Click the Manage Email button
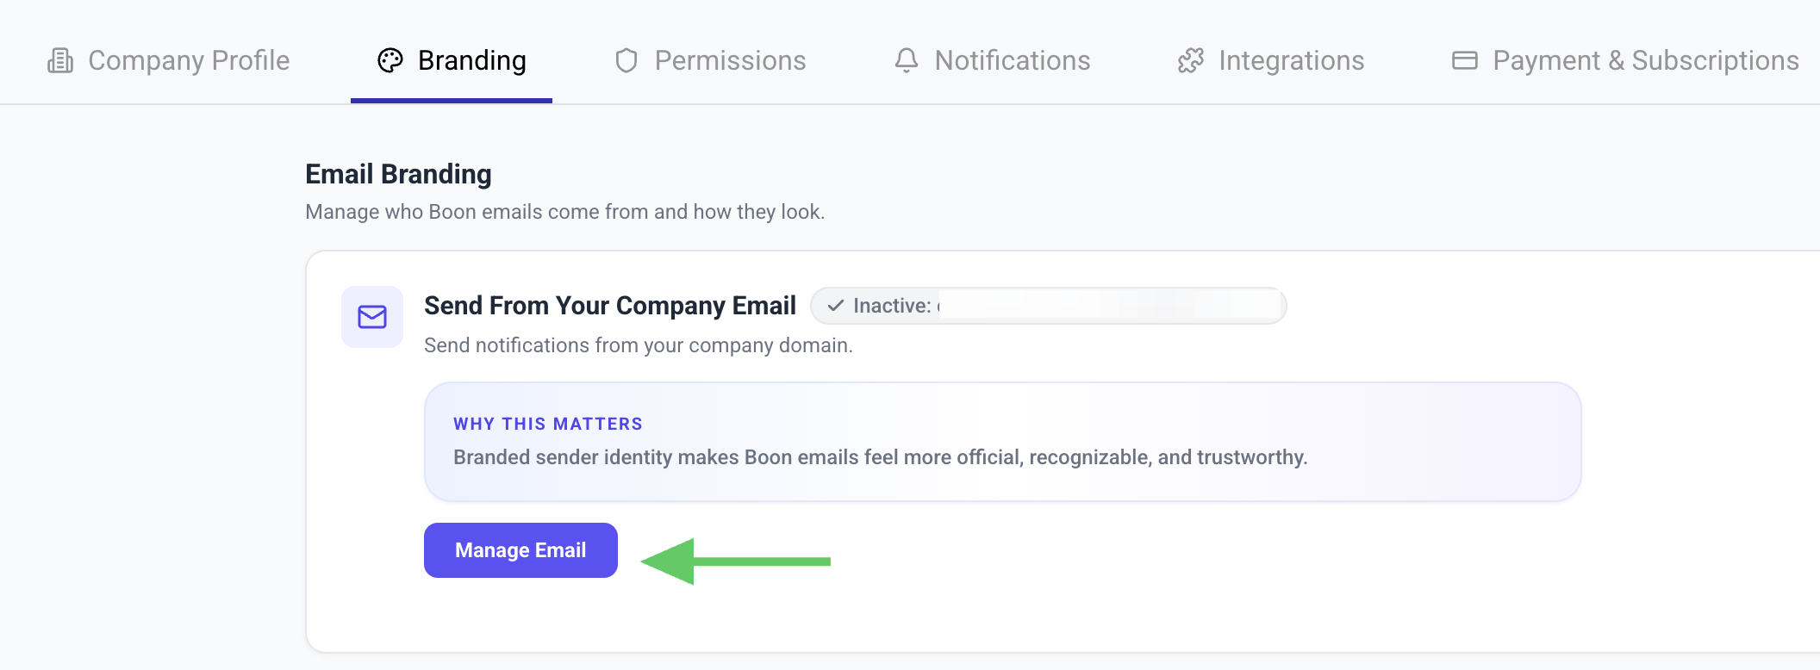Viewport: 1820px width, 670px height. [520, 550]
